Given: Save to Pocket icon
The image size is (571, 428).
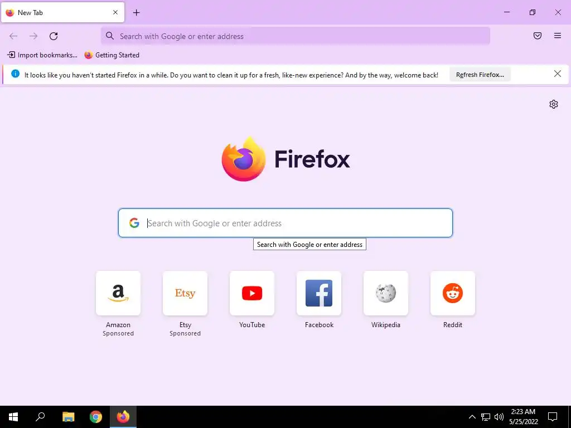Looking at the screenshot, I should tap(538, 36).
